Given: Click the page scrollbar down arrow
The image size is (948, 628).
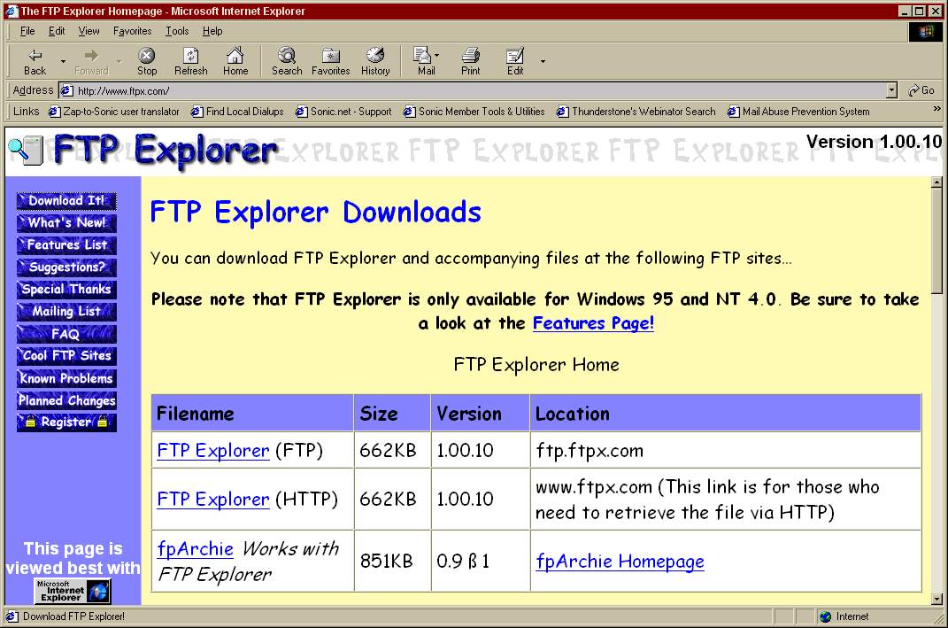Looking at the screenshot, I should click(x=936, y=599).
